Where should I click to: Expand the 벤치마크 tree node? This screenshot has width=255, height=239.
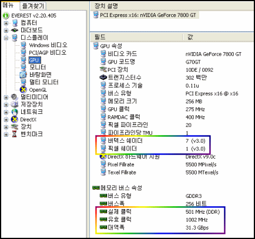6,134
